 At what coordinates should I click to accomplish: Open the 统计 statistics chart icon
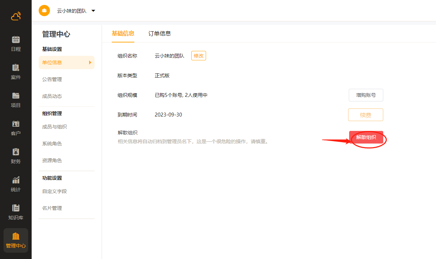tap(16, 180)
